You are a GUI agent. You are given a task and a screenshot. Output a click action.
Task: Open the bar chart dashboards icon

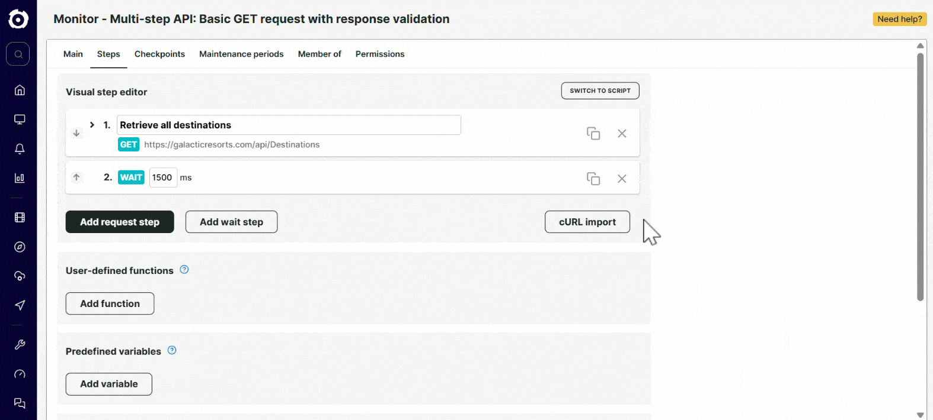20,178
